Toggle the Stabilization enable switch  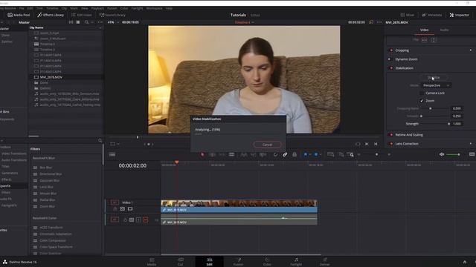point(391,68)
